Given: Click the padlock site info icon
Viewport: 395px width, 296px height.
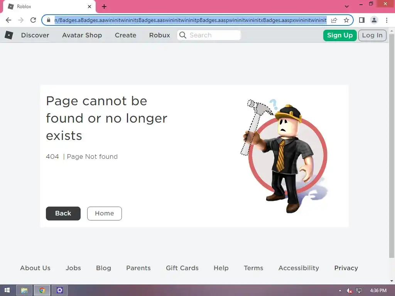Looking at the screenshot, I should click(49, 20).
